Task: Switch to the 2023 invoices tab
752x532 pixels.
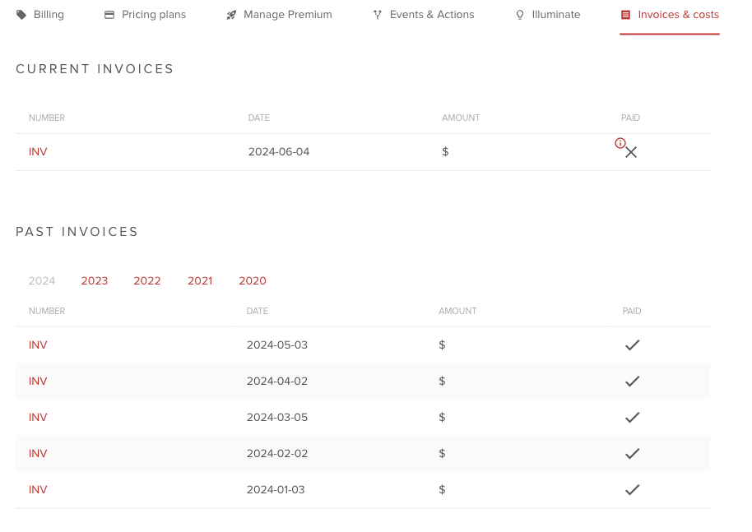Action: pyautogui.click(x=94, y=280)
